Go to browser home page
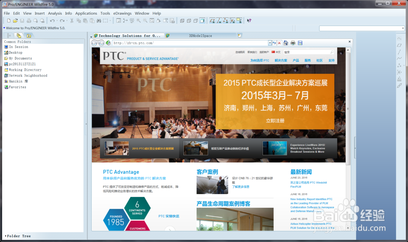Viewport: 408px width, 242px height. 286,43
